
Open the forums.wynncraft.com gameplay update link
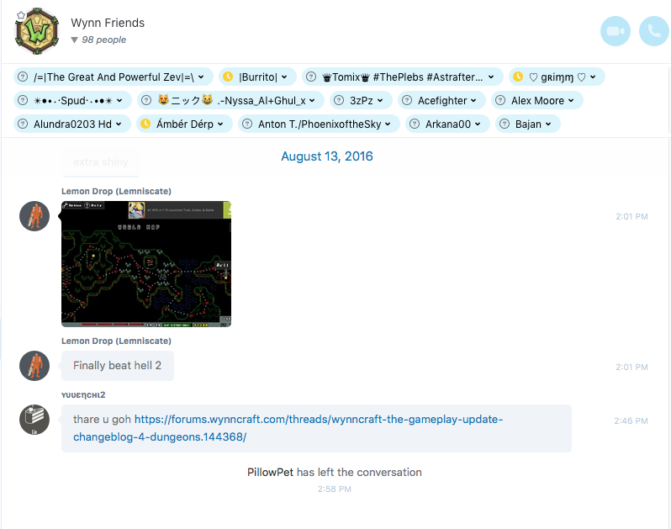click(x=288, y=428)
